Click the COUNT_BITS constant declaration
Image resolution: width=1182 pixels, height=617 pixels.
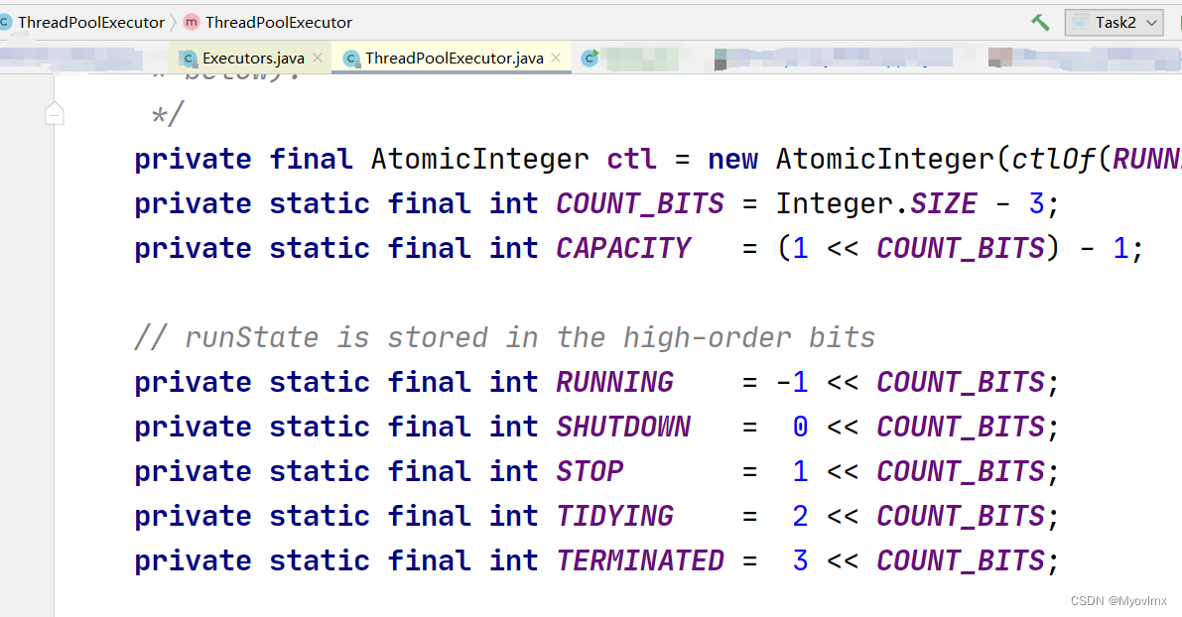[x=639, y=203]
